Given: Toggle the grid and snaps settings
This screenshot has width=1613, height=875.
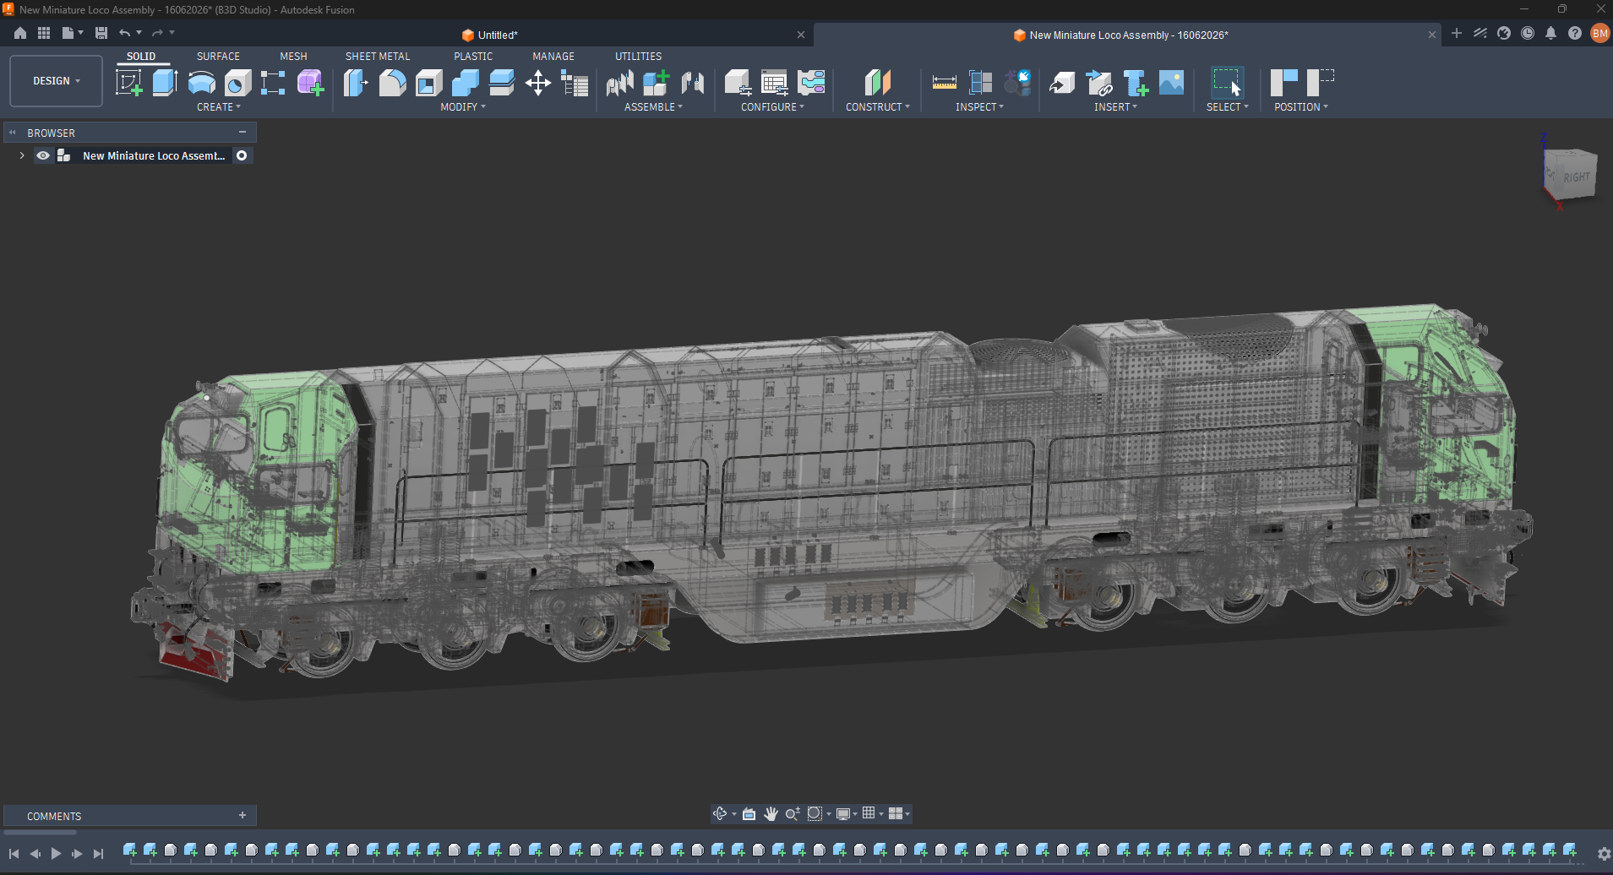Looking at the screenshot, I should point(872,813).
